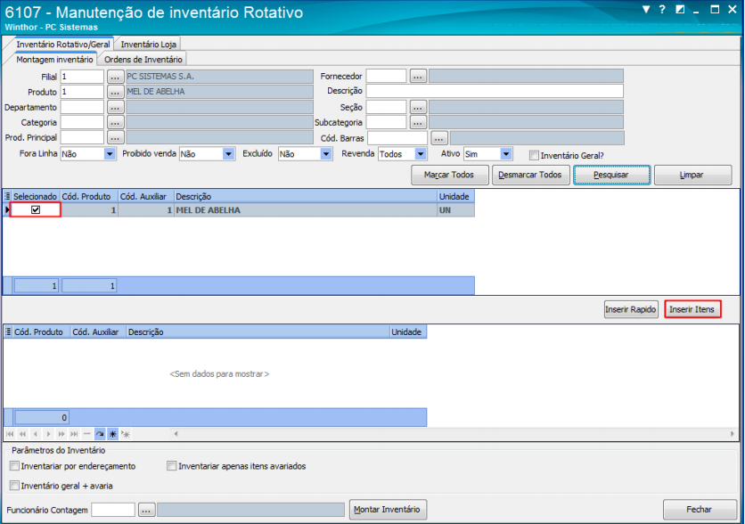The height and width of the screenshot is (524, 745).
Task: Switch to Inventário Loja tab
Action: click(148, 45)
